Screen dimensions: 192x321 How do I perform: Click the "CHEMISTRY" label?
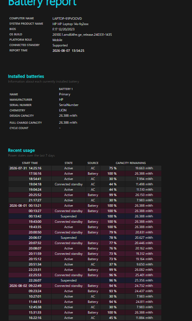point(17,110)
